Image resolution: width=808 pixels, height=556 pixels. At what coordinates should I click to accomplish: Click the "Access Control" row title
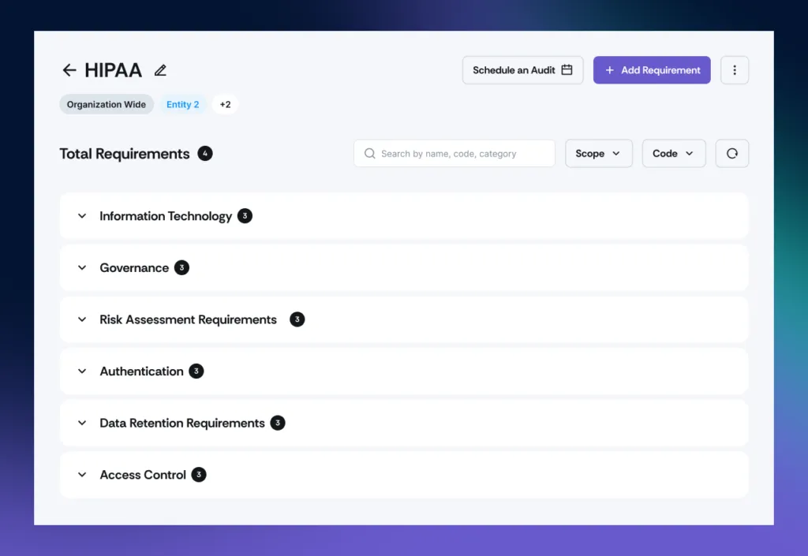[143, 475]
